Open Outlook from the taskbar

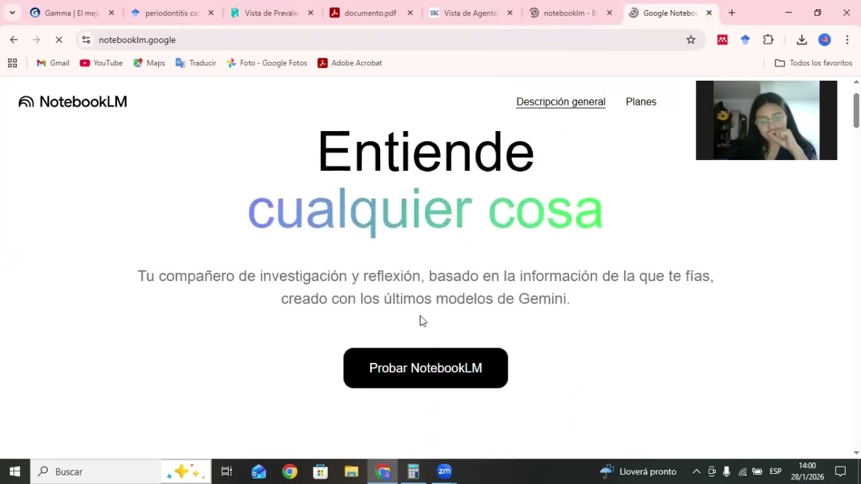pyautogui.click(x=259, y=471)
